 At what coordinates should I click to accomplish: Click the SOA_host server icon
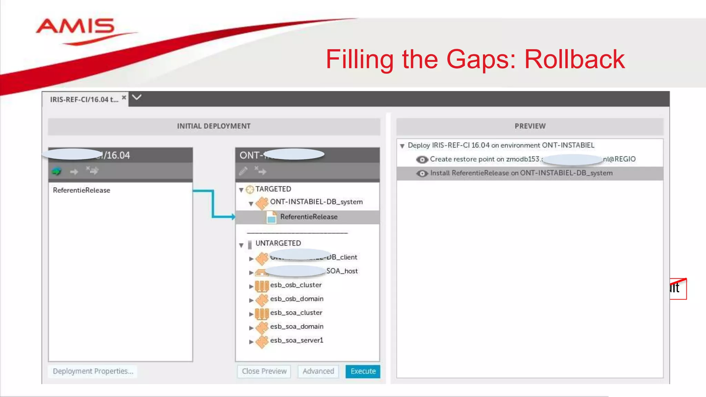click(x=262, y=273)
